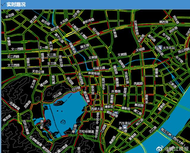
Task: Select the 德胜路 road label
Action: pyautogui.click(x=164, y=22)
